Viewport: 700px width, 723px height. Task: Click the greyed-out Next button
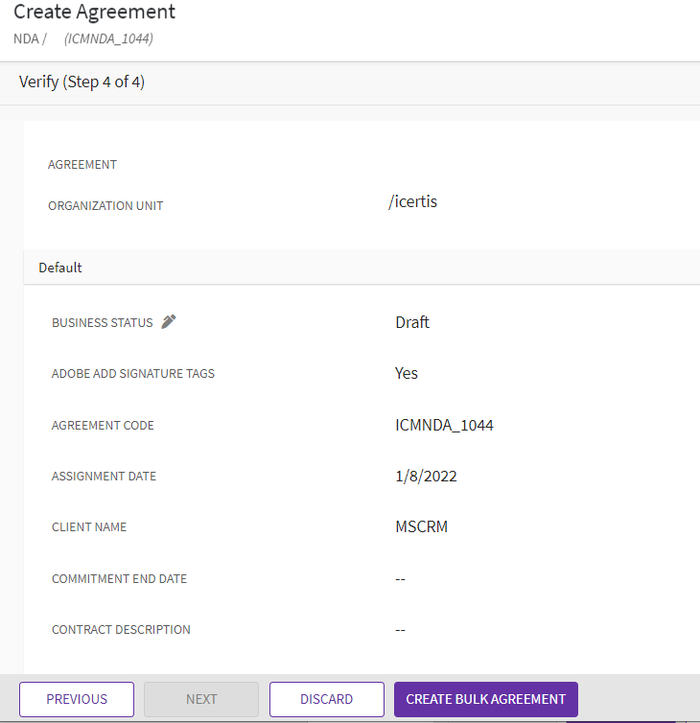click(201, 699)
